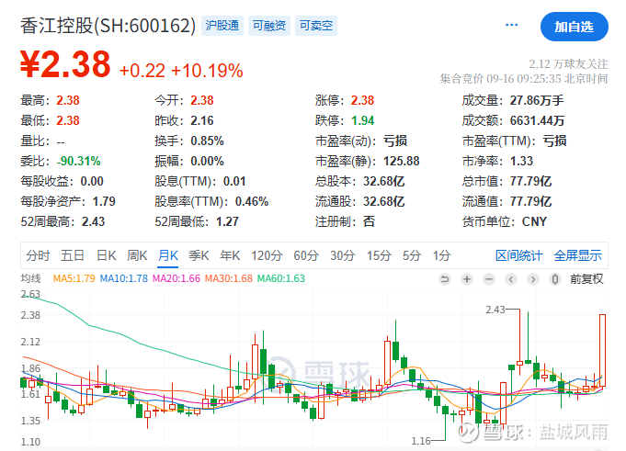
Task: Zoom out chart with minus icon
Action: [489, 279]
